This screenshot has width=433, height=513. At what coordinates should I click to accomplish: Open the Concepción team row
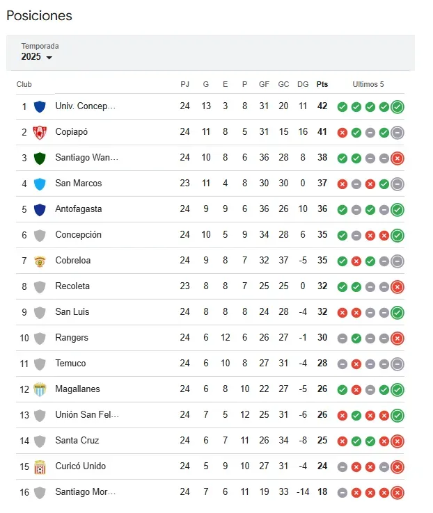pos(78,235)
